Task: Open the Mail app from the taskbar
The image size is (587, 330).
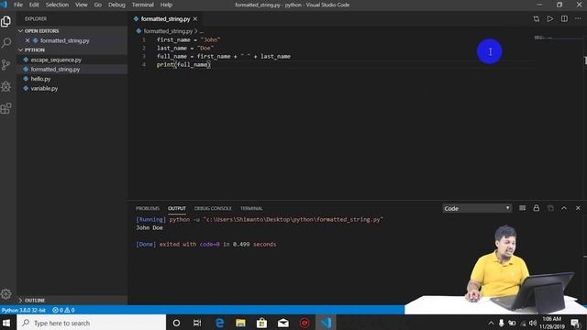Action: [283, 323]
